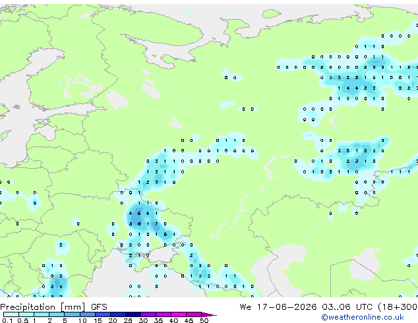Click the 45–50 mm legend swatch
The height and width of the screenshot is (323, 418).
(x=194, y=314)
